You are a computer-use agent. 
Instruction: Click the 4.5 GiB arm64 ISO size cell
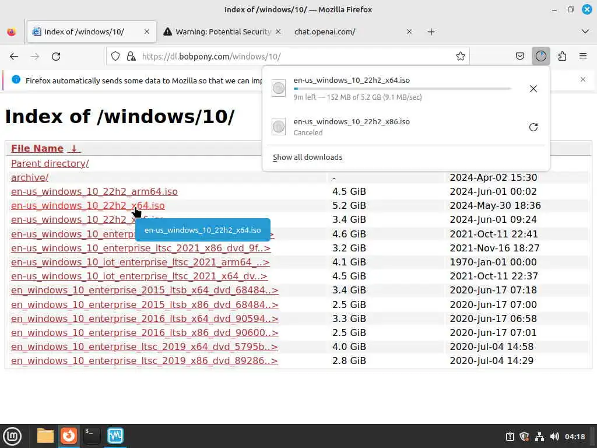pyautogui.click(x=349, y=191)
